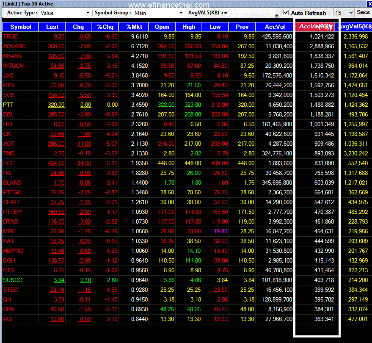This screenshot has height=343, width=372.
Task: Toggle the Auto Refresh checkbox
Action: click(x=286, y=13)
